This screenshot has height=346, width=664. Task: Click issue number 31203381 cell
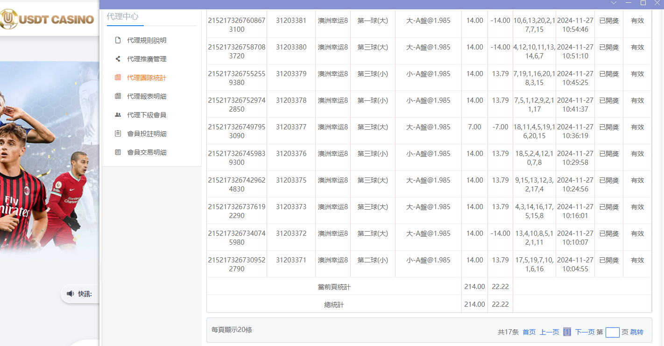tap(291, 21)
